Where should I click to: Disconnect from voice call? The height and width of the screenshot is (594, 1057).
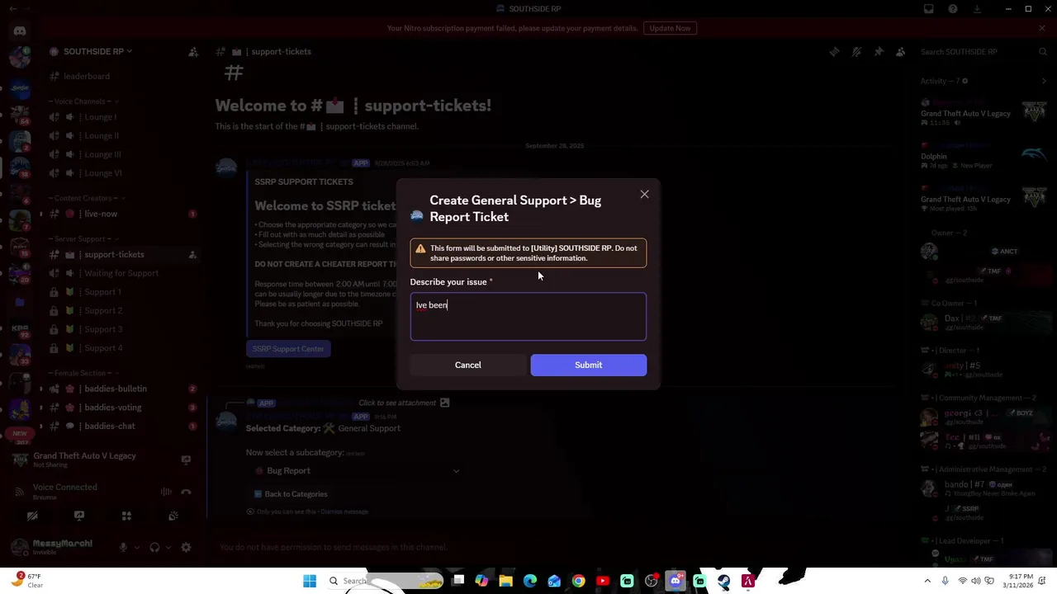(186, 492)
